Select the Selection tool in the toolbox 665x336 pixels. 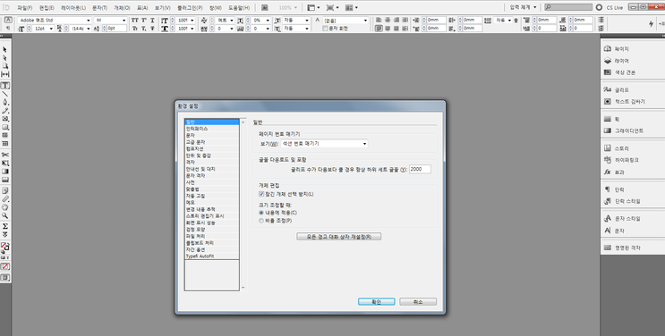click(x=5, y=49)
